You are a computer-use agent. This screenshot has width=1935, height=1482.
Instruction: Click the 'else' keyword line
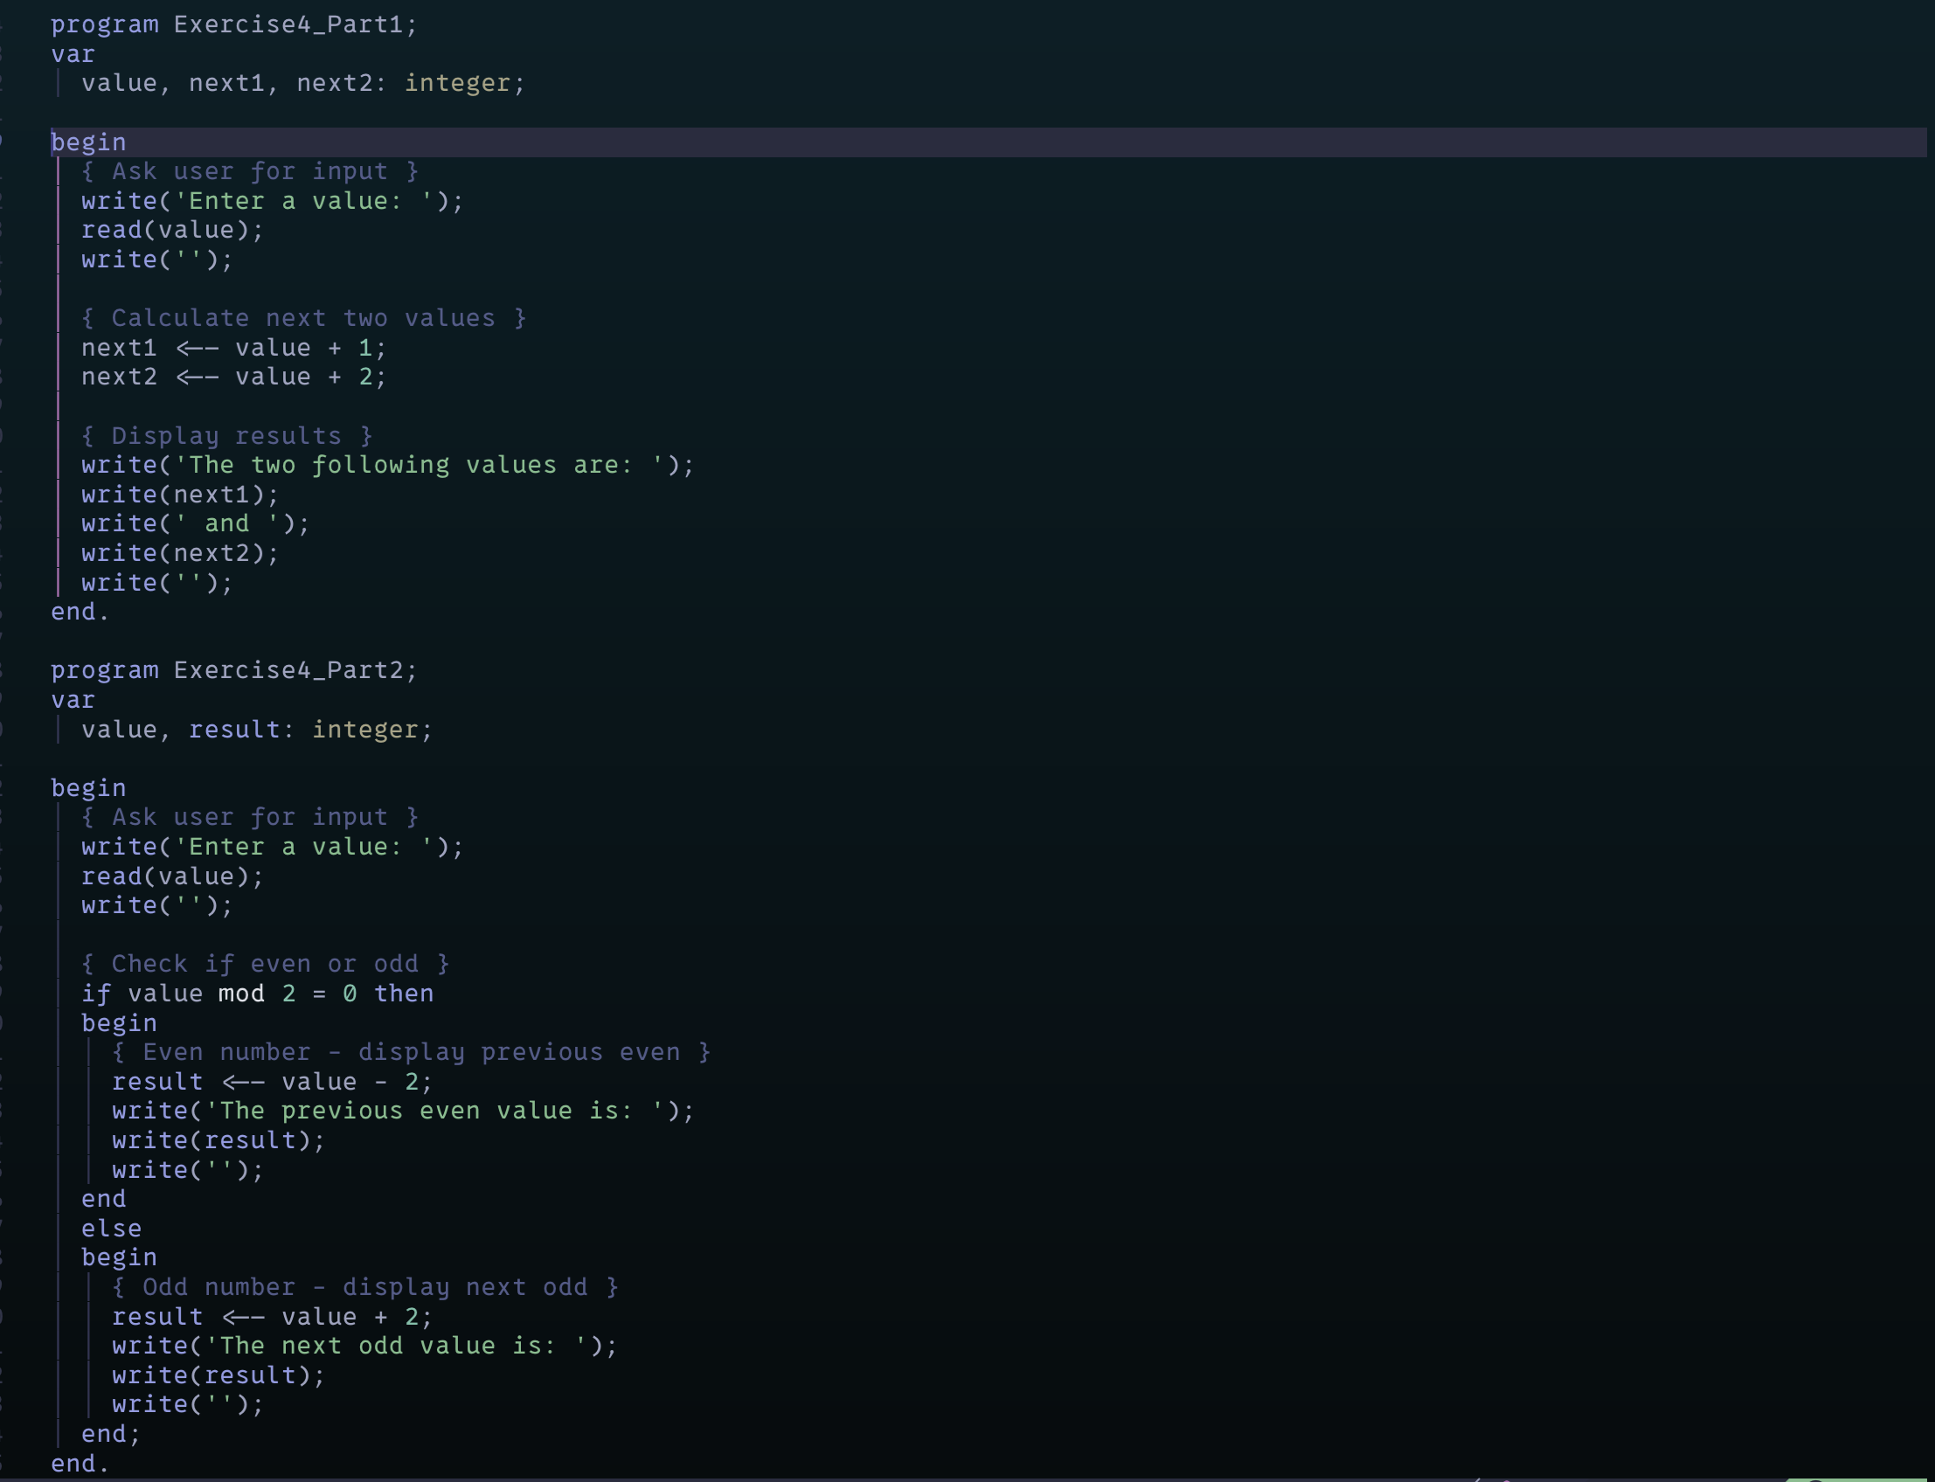(111, 1229)
